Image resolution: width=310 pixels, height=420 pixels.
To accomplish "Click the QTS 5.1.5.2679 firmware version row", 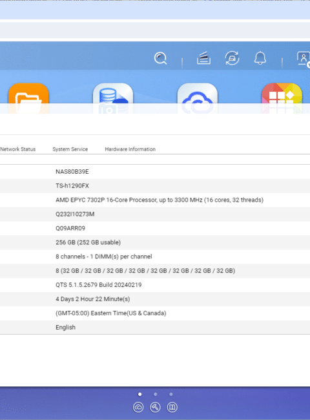I will click(x=155, y=285).
